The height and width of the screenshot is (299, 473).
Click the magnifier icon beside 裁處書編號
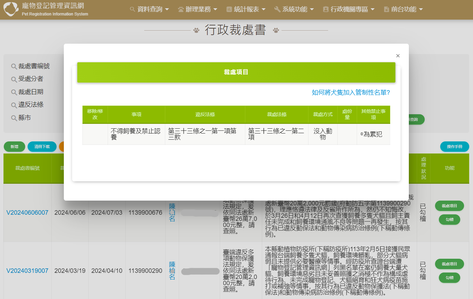pyautogui.click(x=14, y=66)
